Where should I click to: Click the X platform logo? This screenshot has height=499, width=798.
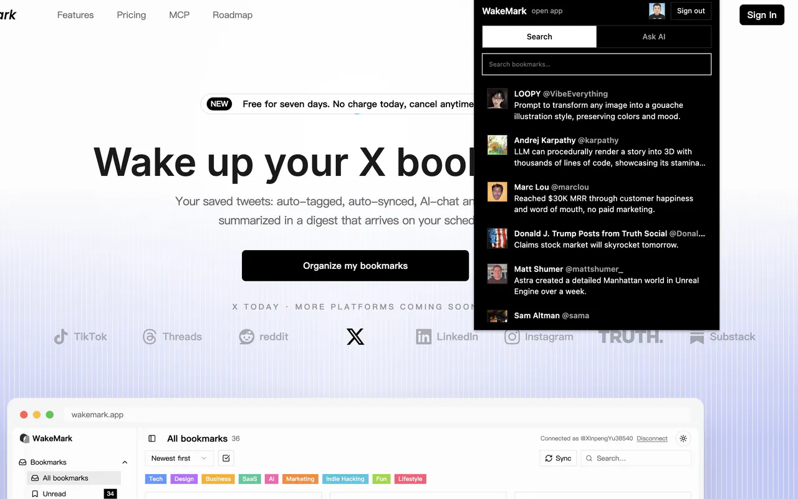click(x=355, y=337)
